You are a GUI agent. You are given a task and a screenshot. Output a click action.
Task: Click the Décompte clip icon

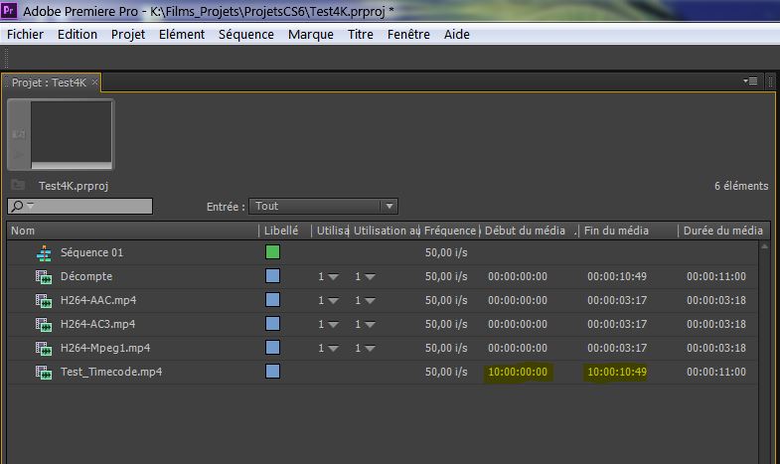[x=44, y=277]
